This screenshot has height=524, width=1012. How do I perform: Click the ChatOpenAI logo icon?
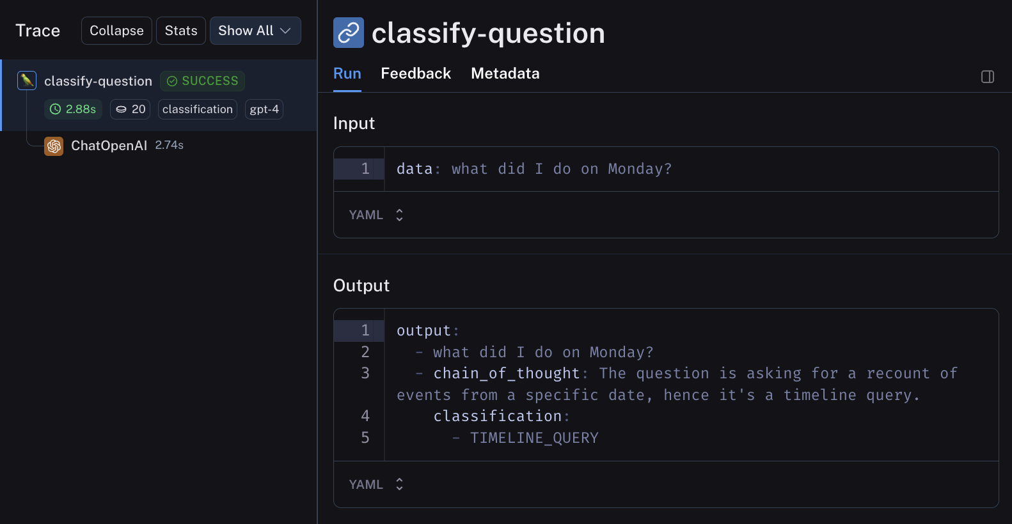click(x=54, y=146)
